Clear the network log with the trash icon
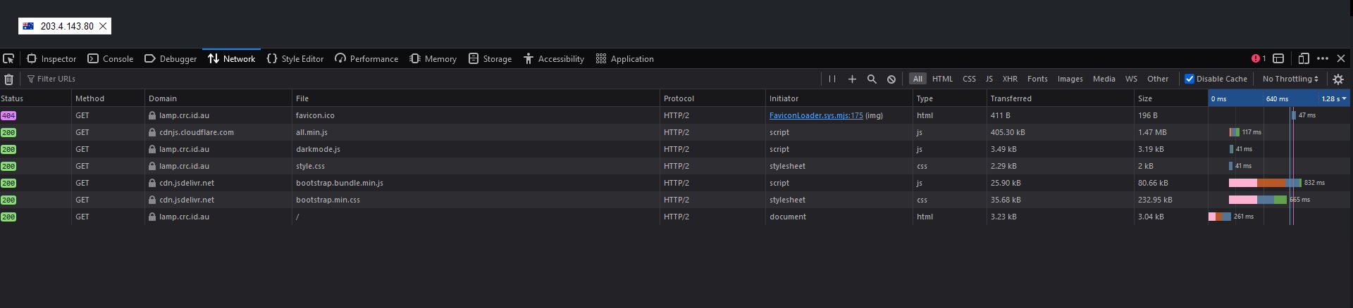 (x=8, y=79)
